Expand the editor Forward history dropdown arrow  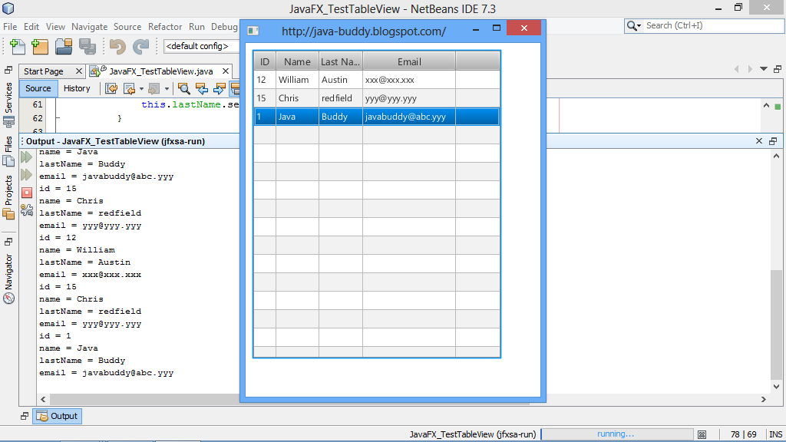(x=167, y=89)
